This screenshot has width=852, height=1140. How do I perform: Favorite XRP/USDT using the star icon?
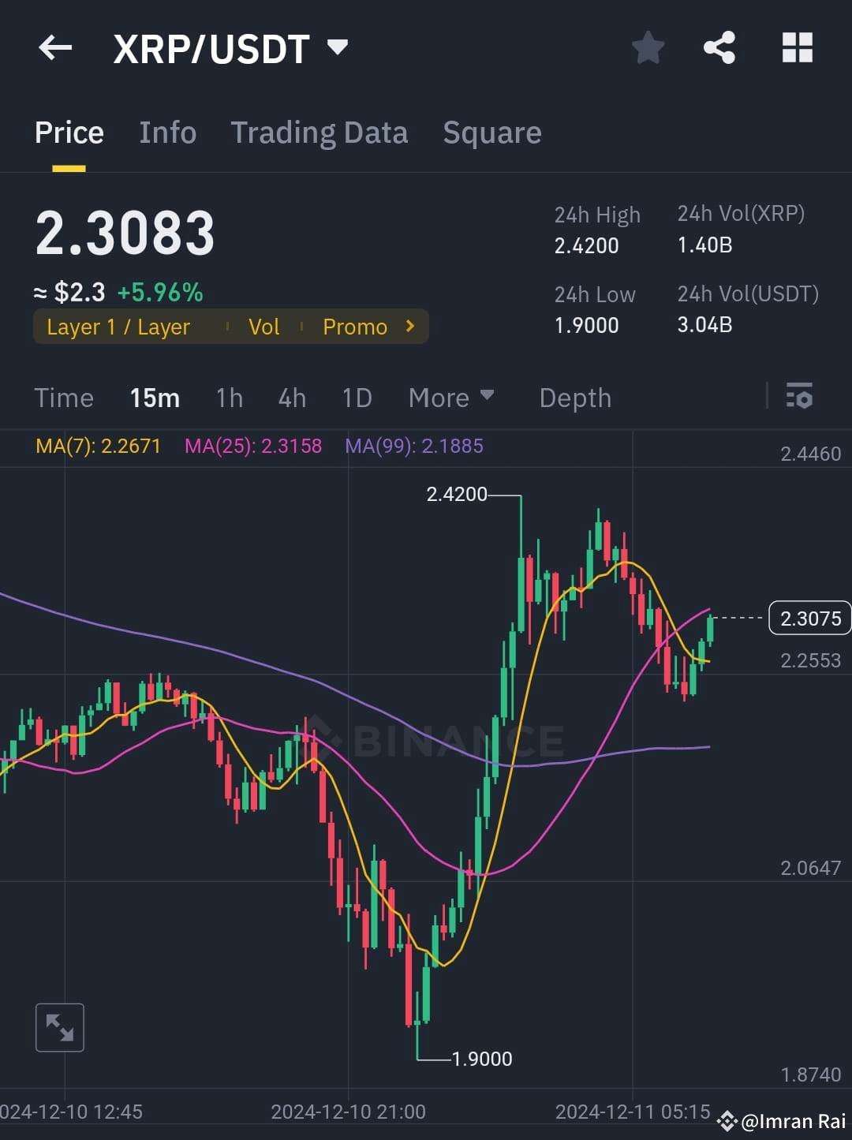click(x=647, y=47)
